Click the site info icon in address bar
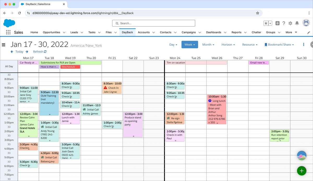The width and height of the screenshot is (313, 181). click(x=29, y=13)
